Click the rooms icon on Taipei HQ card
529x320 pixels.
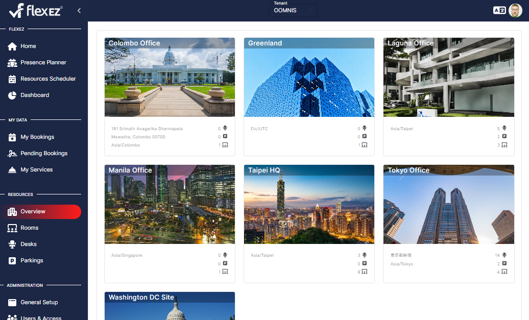(x=365, y=272)
